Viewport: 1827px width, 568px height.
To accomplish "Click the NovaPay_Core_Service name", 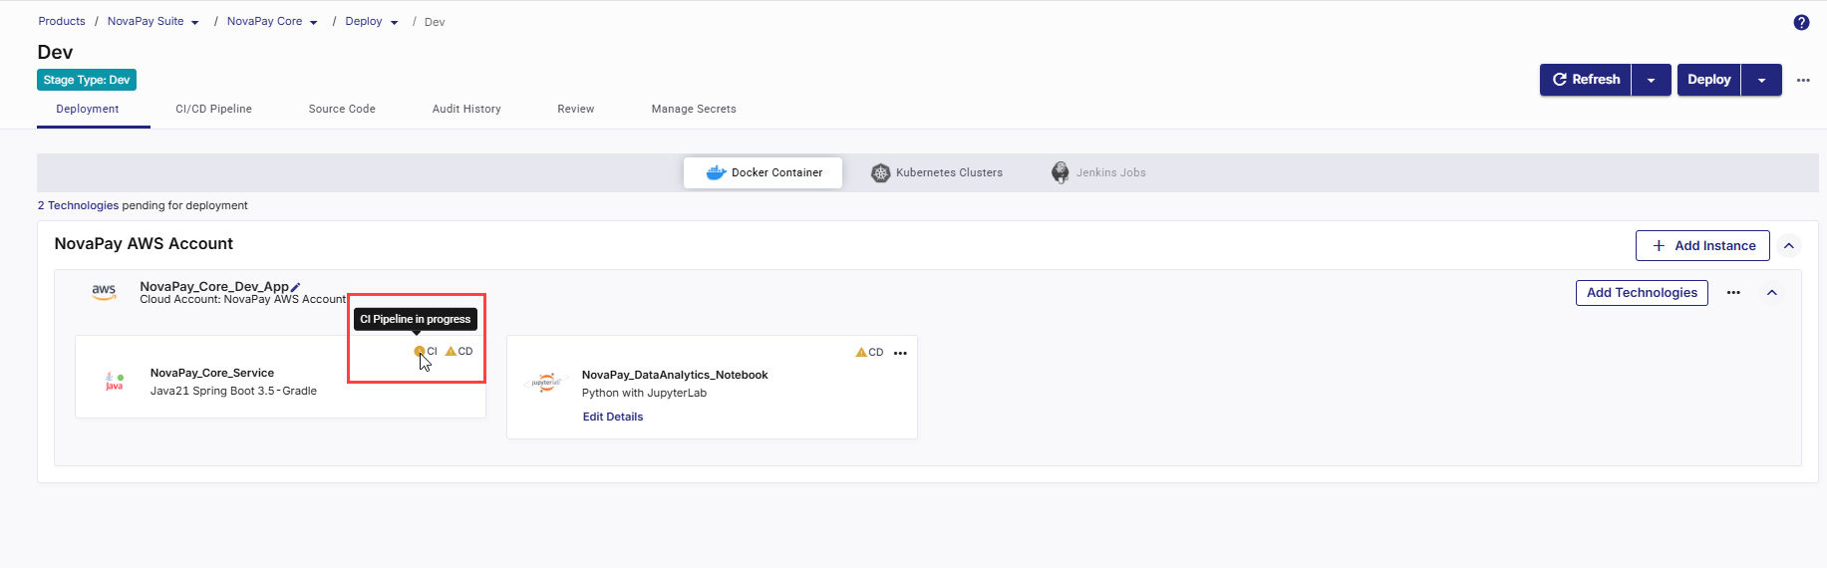I will pos(212,373).
